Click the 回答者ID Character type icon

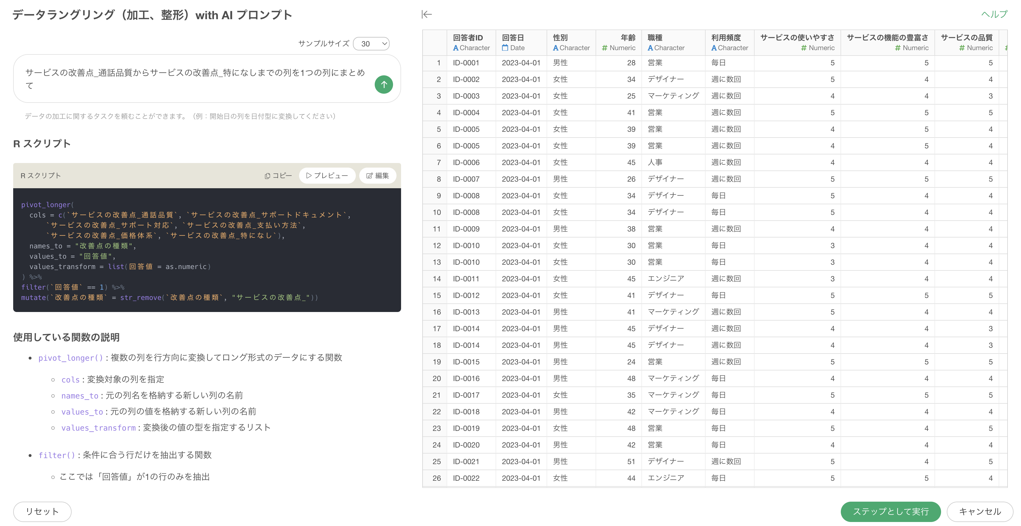455,48
